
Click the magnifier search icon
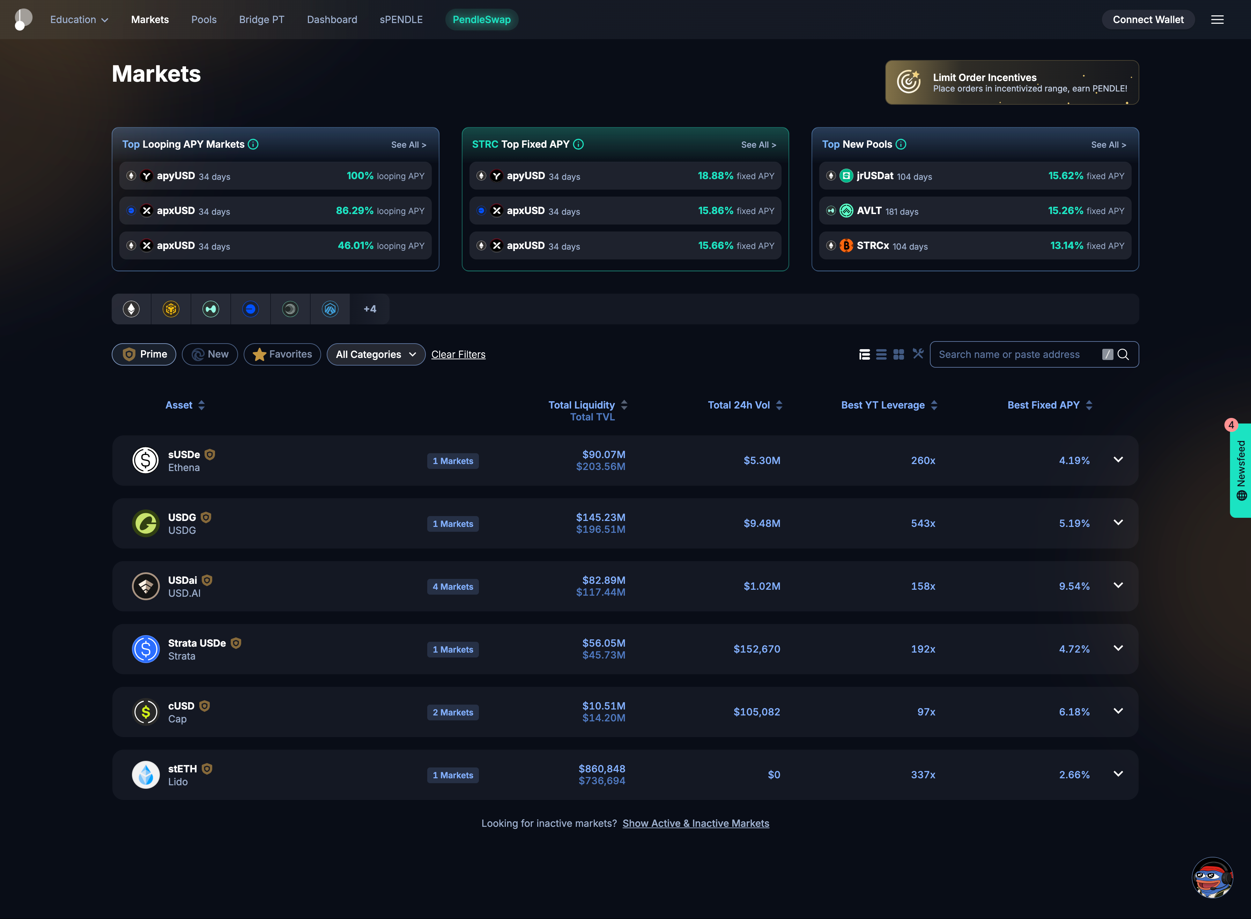click(x=1123, y=354)
